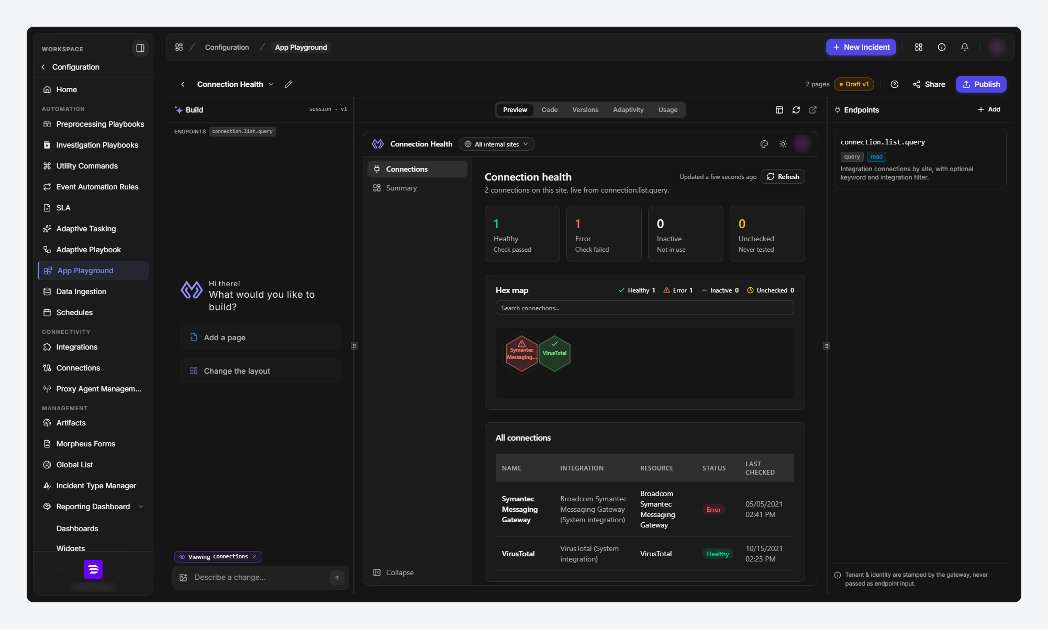Click the Search connections field

coord(644,308)
